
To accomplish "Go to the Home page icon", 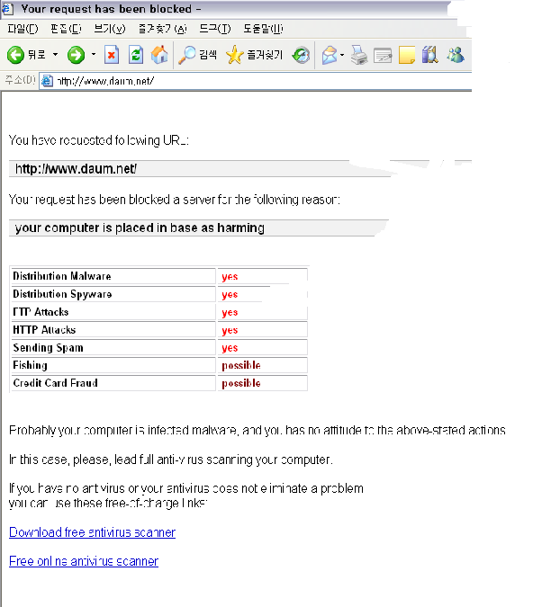I will click(x=159, y=55).
